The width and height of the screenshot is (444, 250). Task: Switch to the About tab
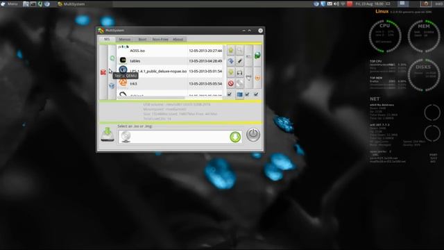click(178, 39)
